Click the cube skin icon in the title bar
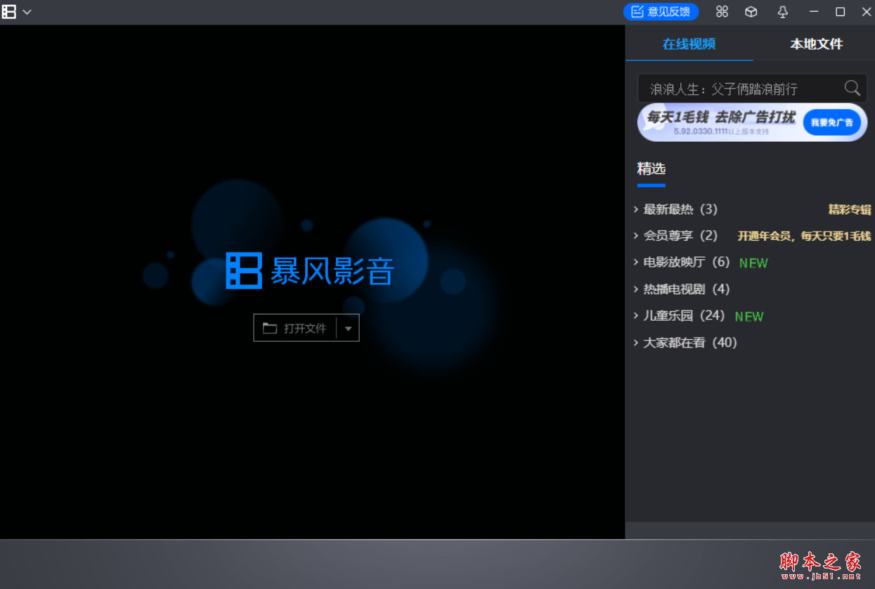This screenshot has height=589, width=875. [751, 11]
